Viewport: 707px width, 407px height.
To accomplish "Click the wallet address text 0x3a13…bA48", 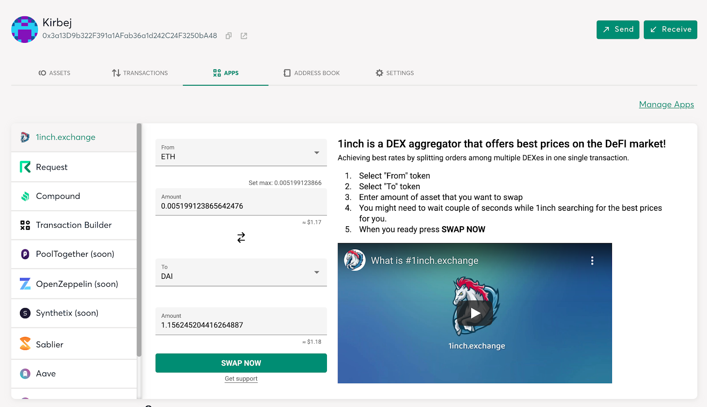I will [130, 36].
